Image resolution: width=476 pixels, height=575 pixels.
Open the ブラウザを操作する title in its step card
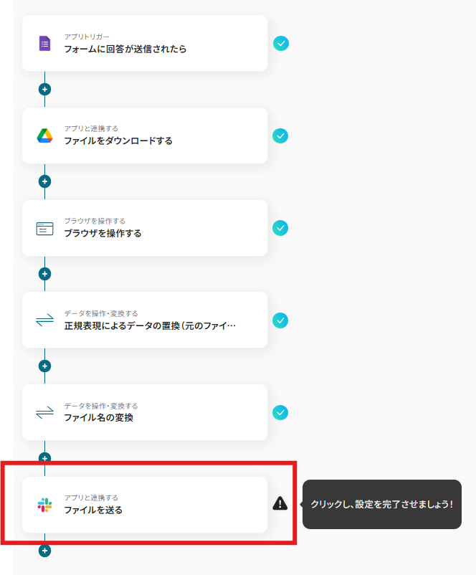click(103, 233)
